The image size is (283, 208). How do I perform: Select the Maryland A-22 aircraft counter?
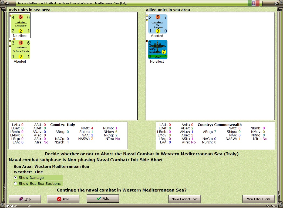coord(158,50)
